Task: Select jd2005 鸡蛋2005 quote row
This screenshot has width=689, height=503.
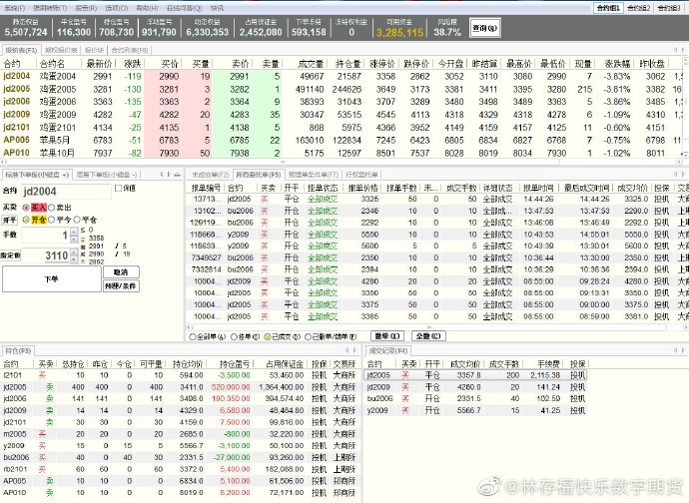Action: point(339,89)
